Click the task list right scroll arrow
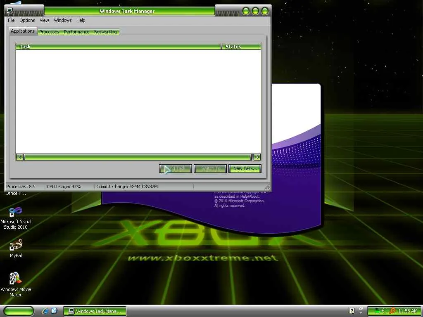423x317 pixels. coord(257,157)
